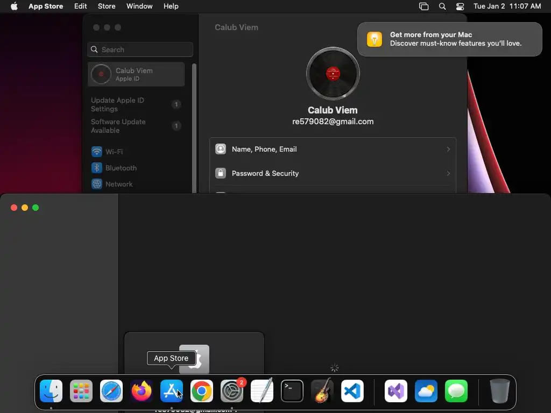Viewport: 551px width, 413px height.
Task: Open TextEdit from the Dock
Action: tap(262, 391)
